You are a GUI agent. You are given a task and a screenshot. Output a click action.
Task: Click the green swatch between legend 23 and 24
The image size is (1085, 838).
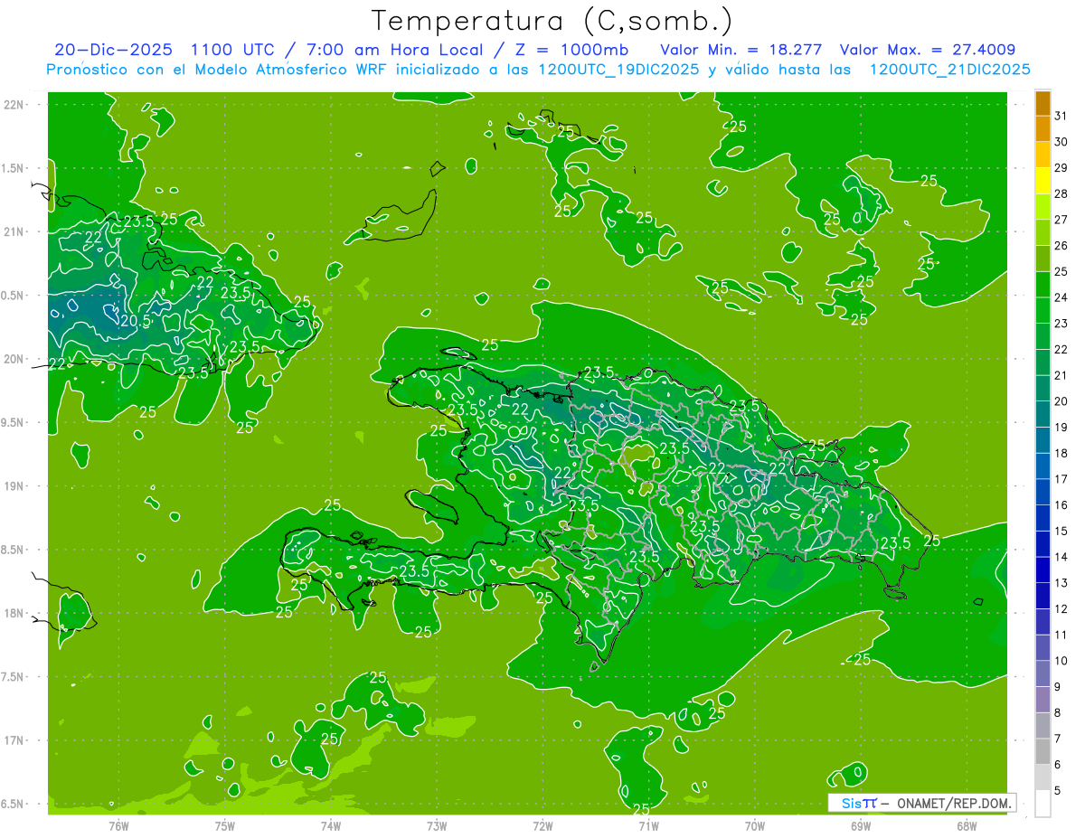(1043, 310)
